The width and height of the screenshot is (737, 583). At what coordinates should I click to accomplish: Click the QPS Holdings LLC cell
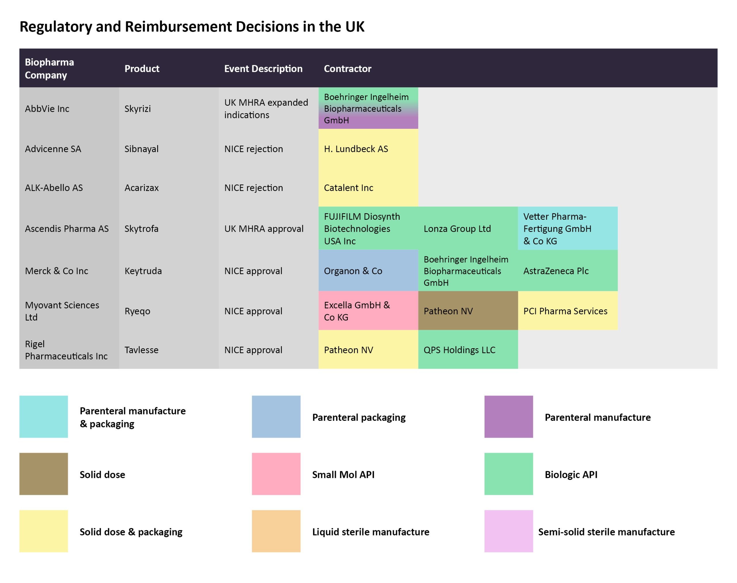tap(459, 349)
